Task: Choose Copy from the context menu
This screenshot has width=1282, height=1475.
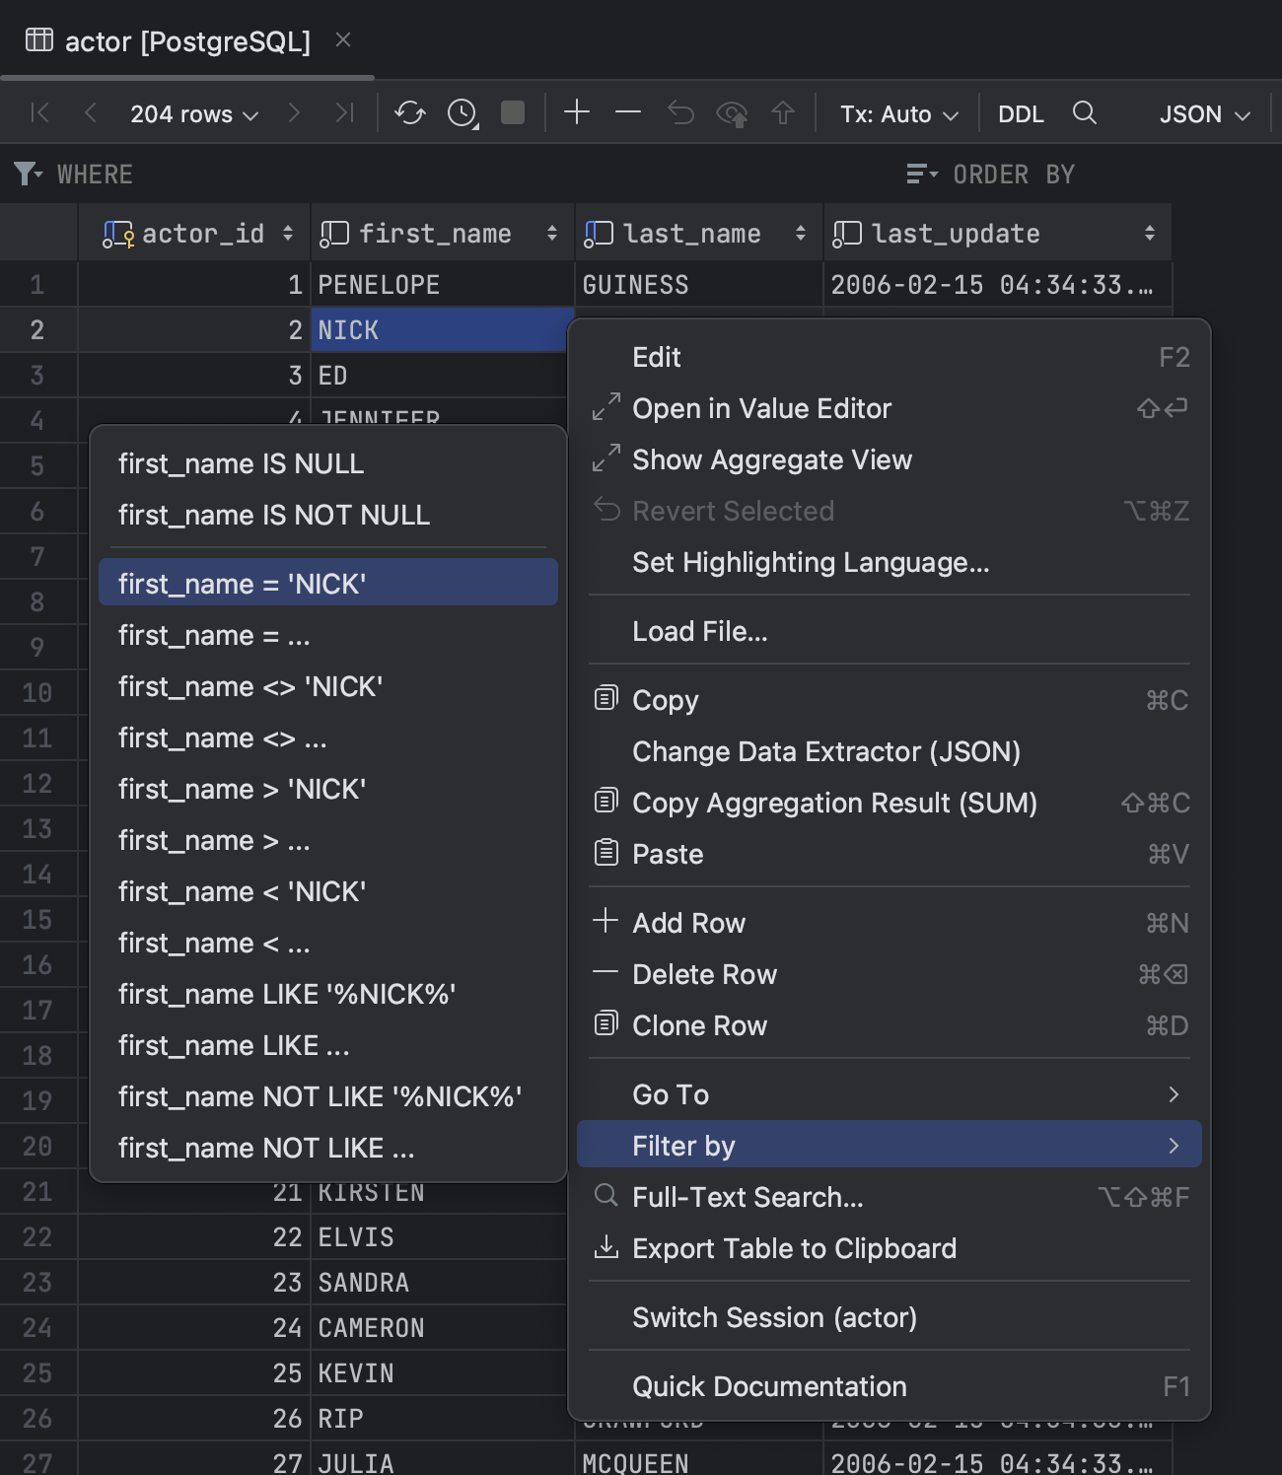Action: pyautogui.click(x=666, y=700)
